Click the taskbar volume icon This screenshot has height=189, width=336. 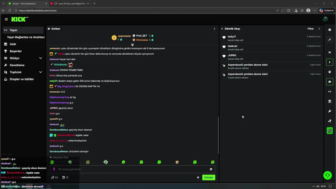[318, 186]
